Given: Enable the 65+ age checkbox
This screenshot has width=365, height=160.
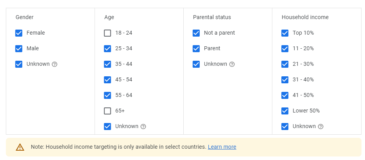Looking at the screenshot, I should click(107, 111).
